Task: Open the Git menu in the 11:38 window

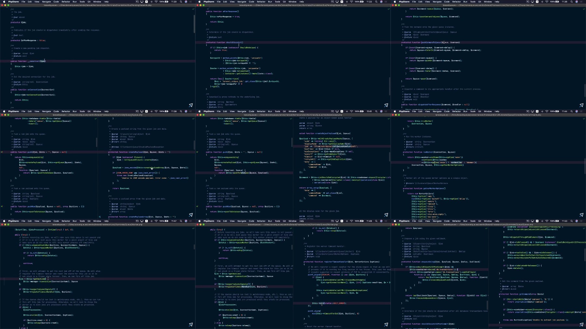Action: (89, 111)
